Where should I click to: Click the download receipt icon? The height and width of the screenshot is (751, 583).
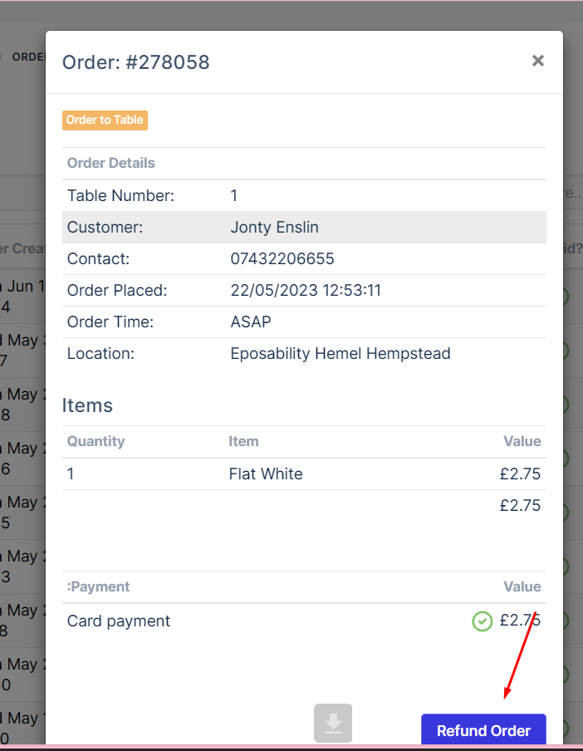(x=332, y=723)
